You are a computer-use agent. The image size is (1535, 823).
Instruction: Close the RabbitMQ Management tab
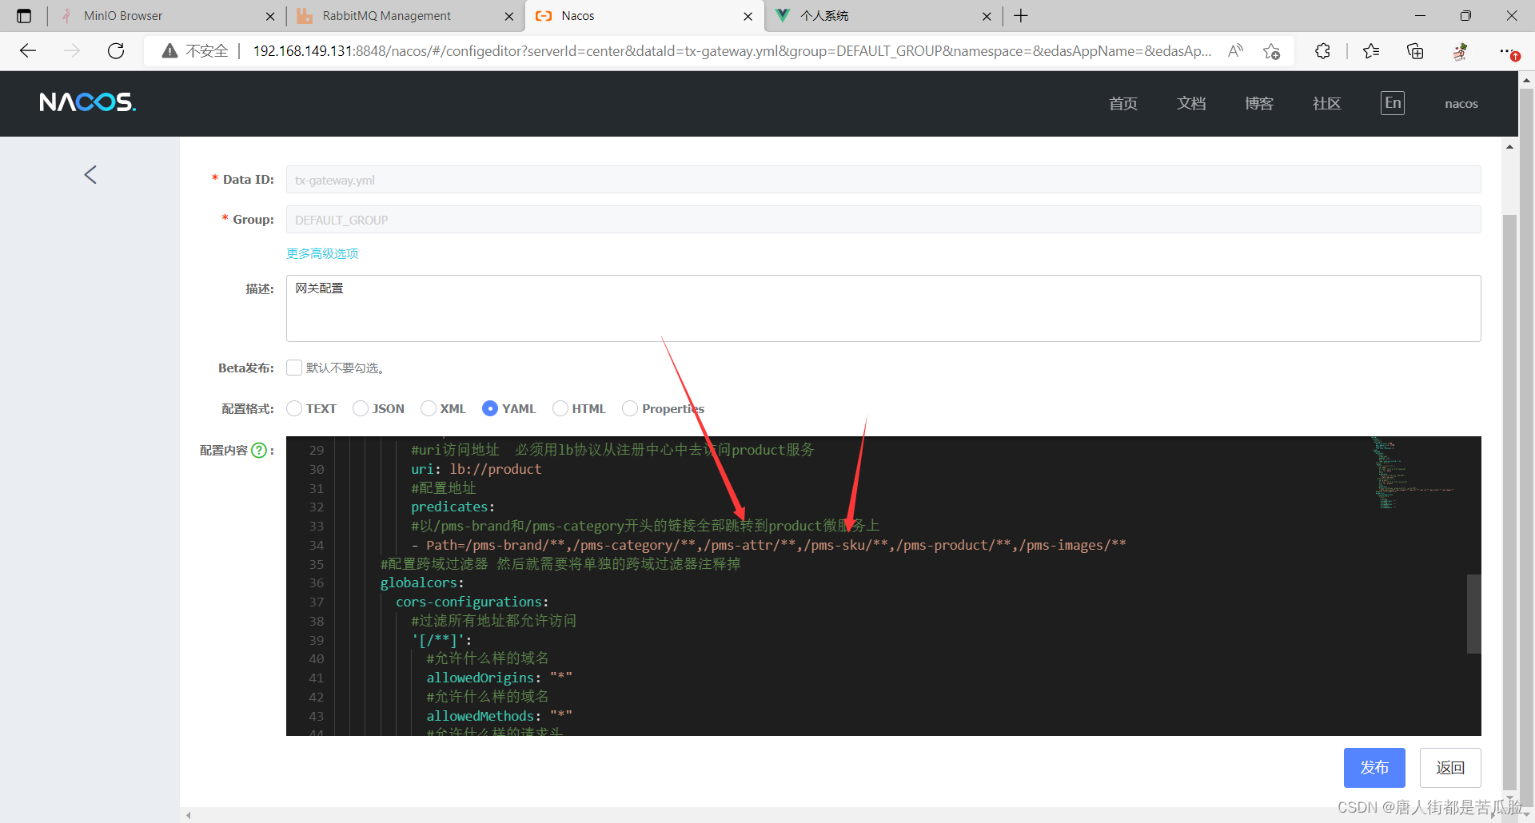click(x=509, y=16)
